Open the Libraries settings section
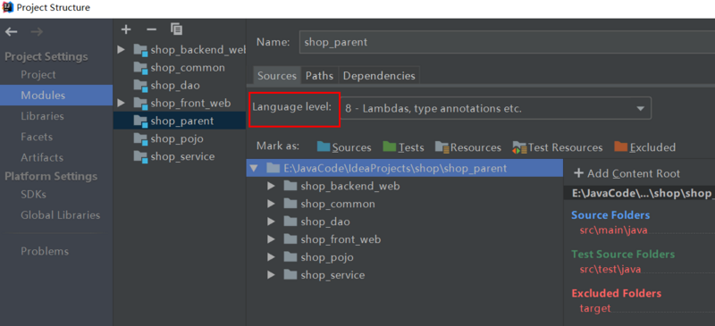 (x=42, y=116)
